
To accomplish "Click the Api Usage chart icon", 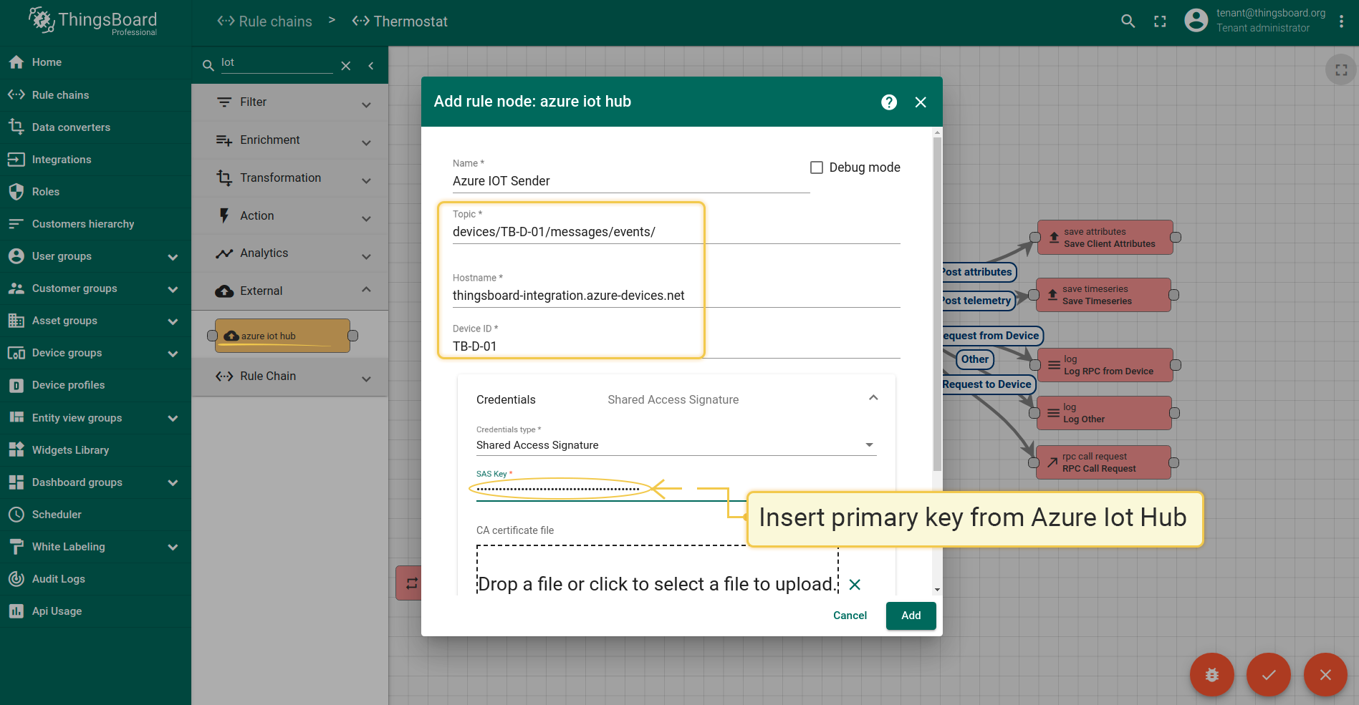I will [x=16, y=611].
